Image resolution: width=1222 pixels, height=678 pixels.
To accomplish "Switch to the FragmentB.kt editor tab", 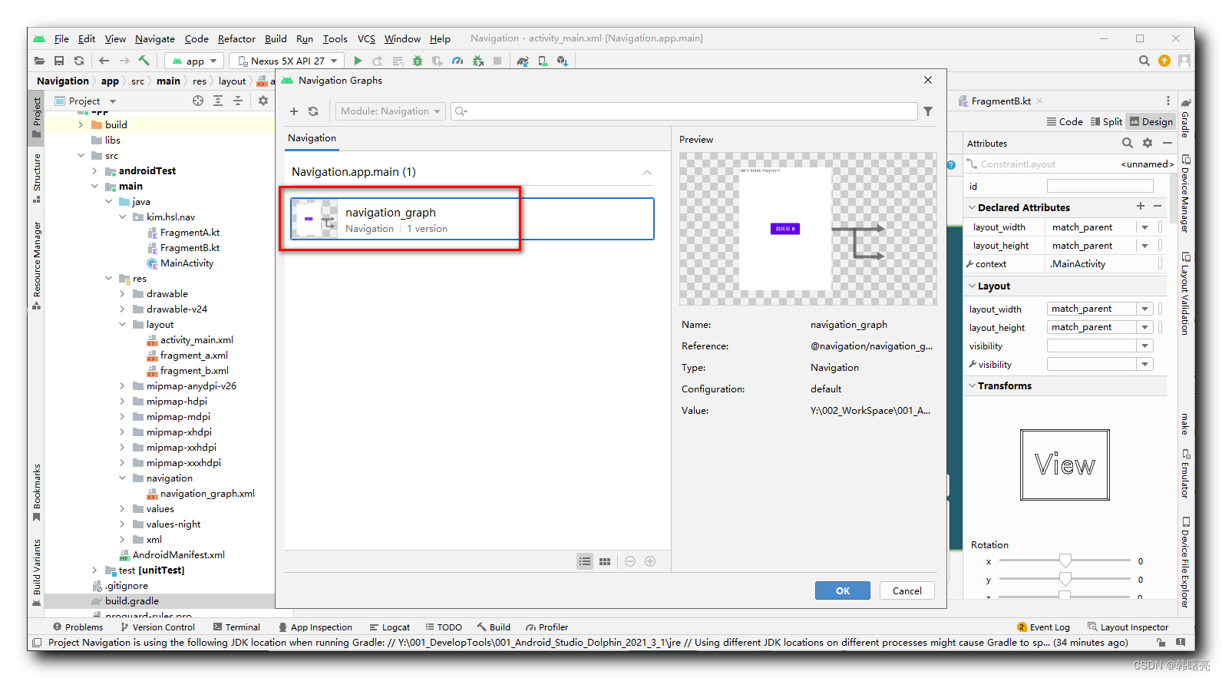I will (x=1000, y=101).
